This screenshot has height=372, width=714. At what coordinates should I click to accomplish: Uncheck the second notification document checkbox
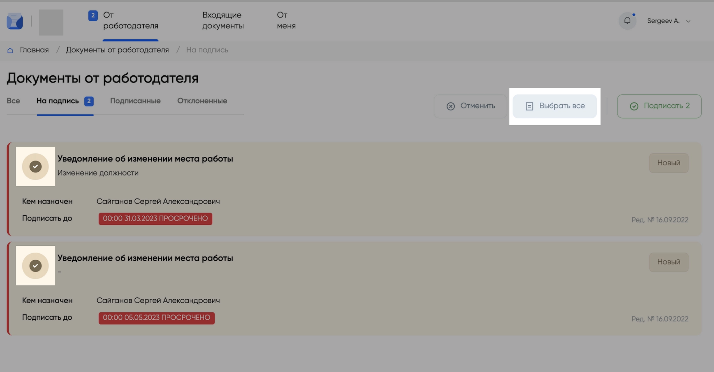click(x=35, y=266)
